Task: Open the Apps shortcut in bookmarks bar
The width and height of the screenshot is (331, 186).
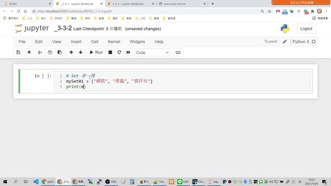Action: point(11,19)
